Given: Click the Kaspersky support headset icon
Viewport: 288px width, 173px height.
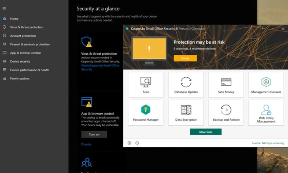Looking at the screenshot, I should (x=137, y=143).
